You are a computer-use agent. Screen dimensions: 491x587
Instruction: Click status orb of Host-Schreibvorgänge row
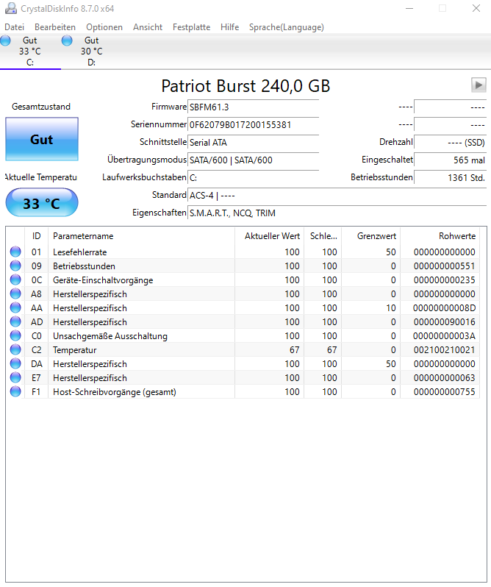15,391
